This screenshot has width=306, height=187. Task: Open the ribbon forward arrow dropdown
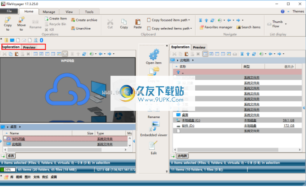click(x=243, y=20)
